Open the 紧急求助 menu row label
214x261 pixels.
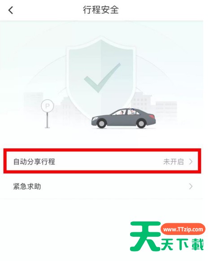27,186
